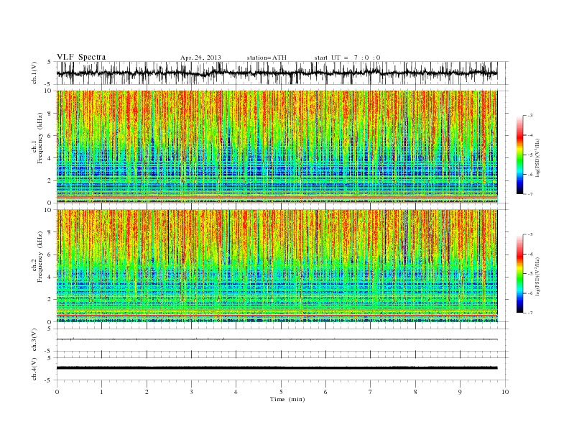
Task: Click time axis tick "5" at the bottom
Action: [x=281, y=392]
